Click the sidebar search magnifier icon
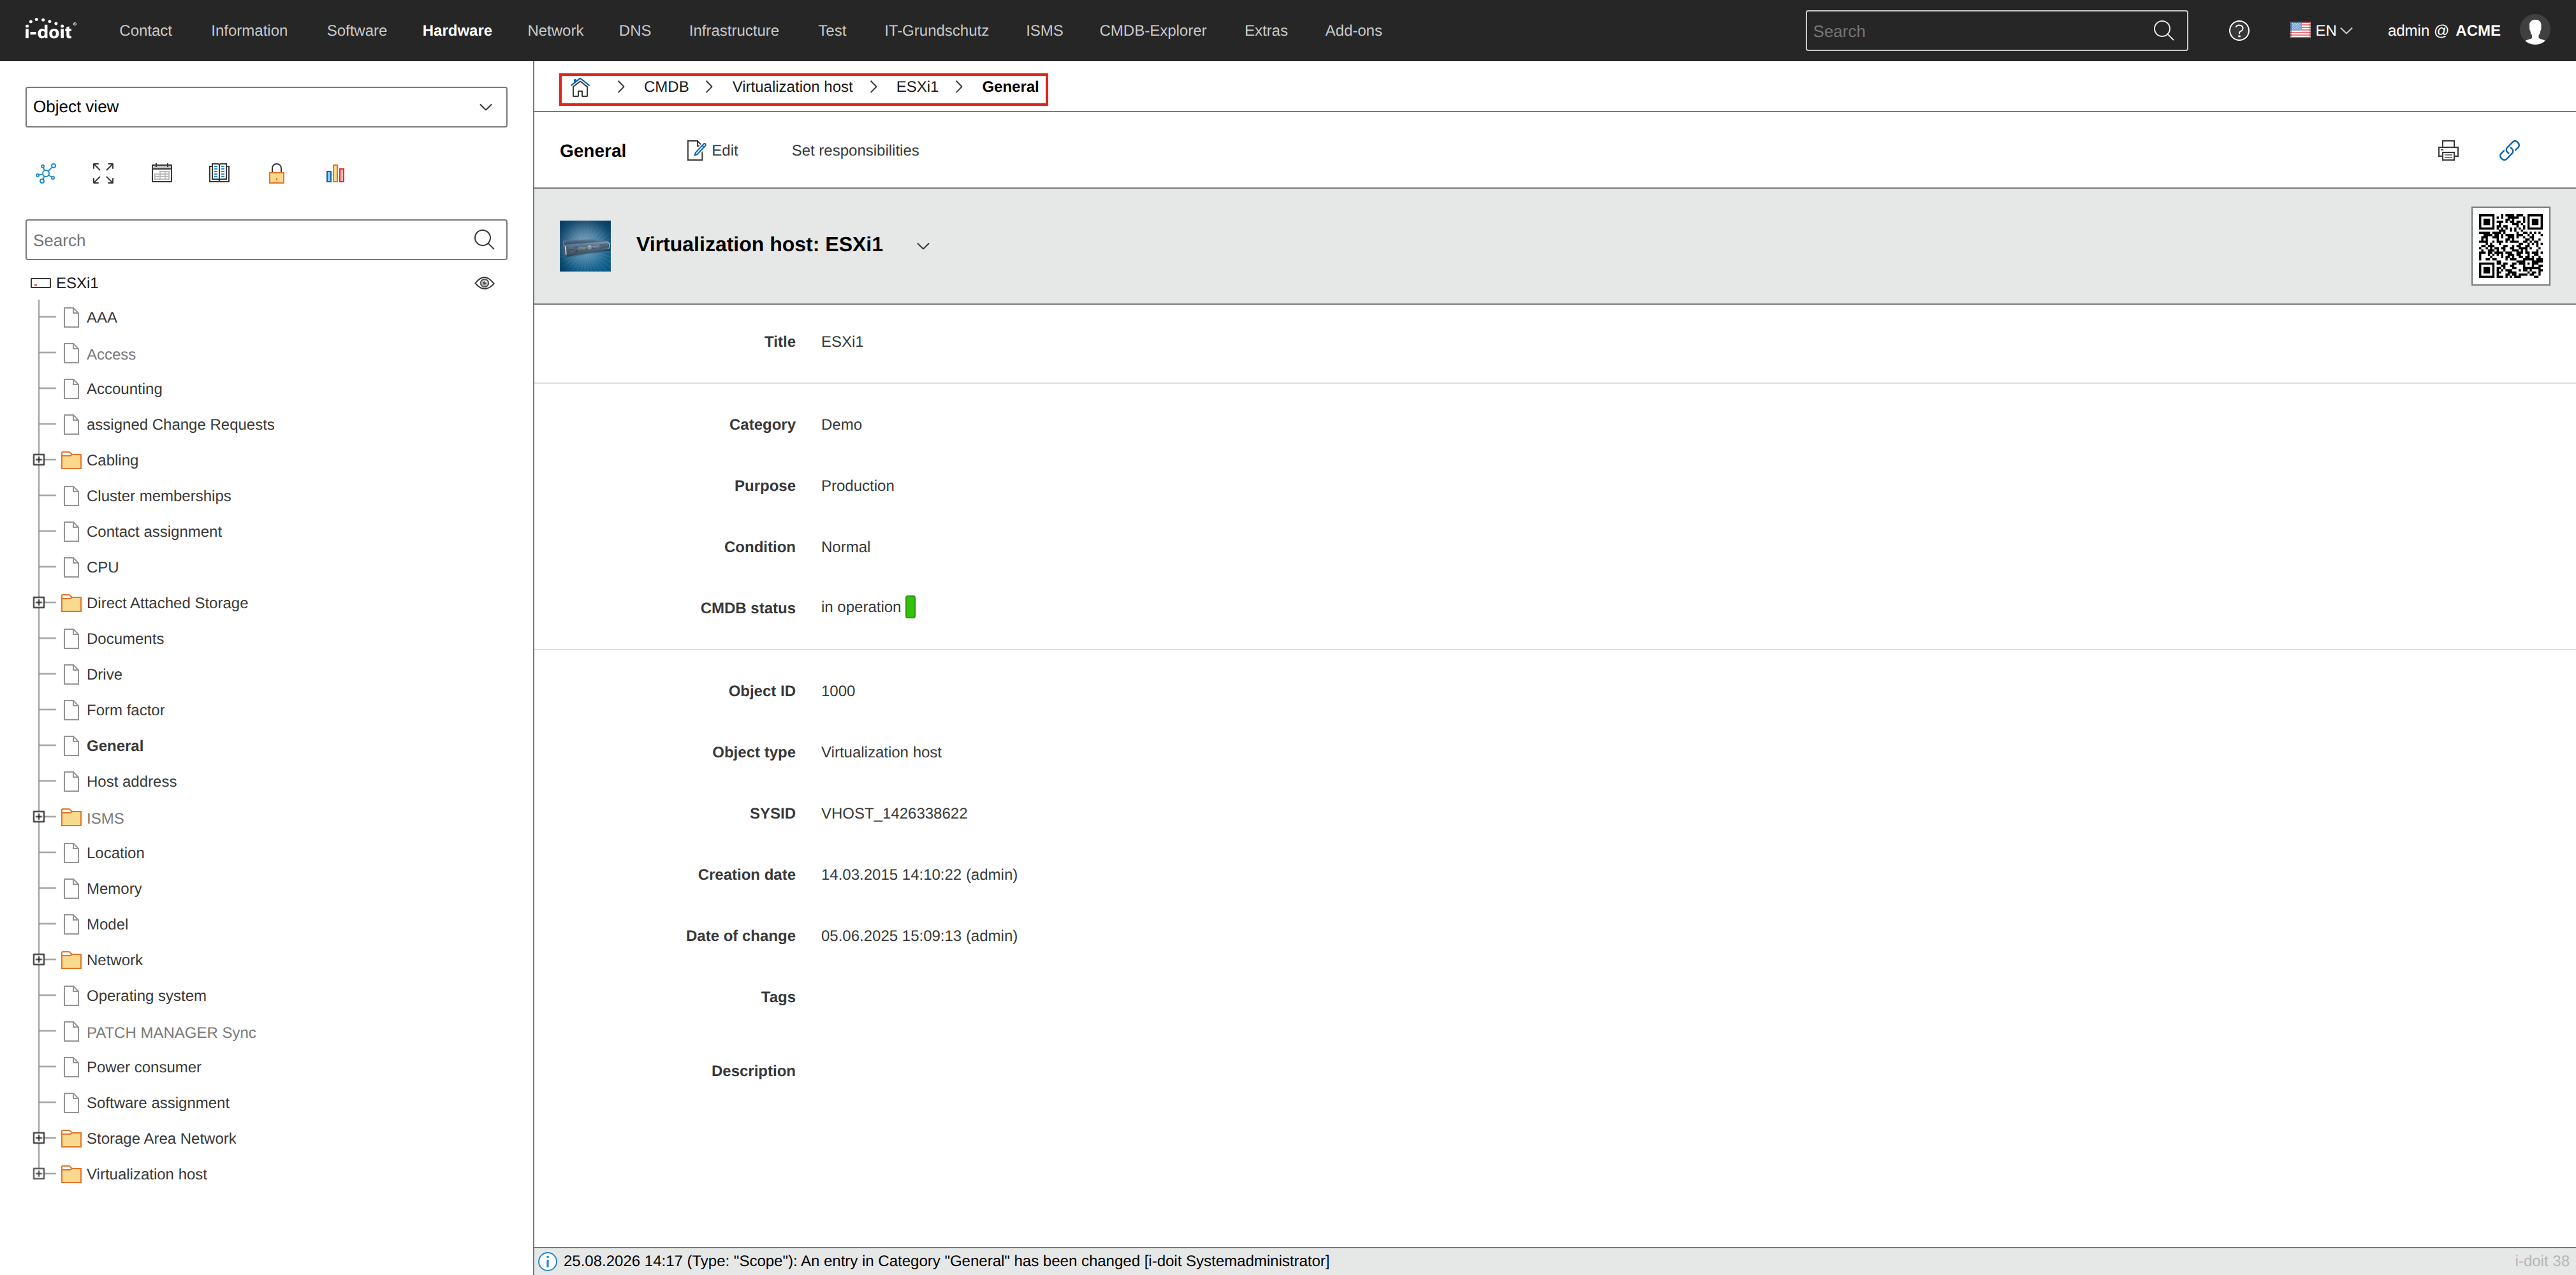This screenshot has height=1275, width=2576. tap(484, 240)
